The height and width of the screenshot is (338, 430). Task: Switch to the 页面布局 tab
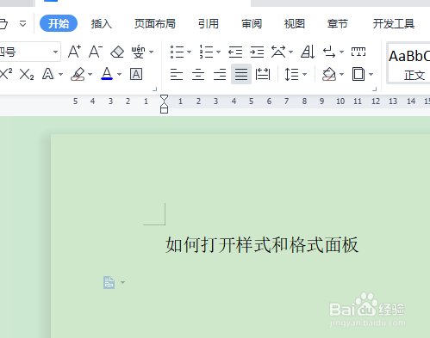coord(155,23)
